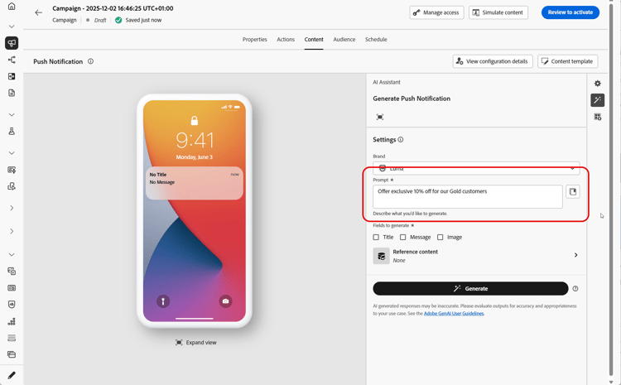
Task: Collapse the sidebar chevron just below Home
Action: point(12,26)
